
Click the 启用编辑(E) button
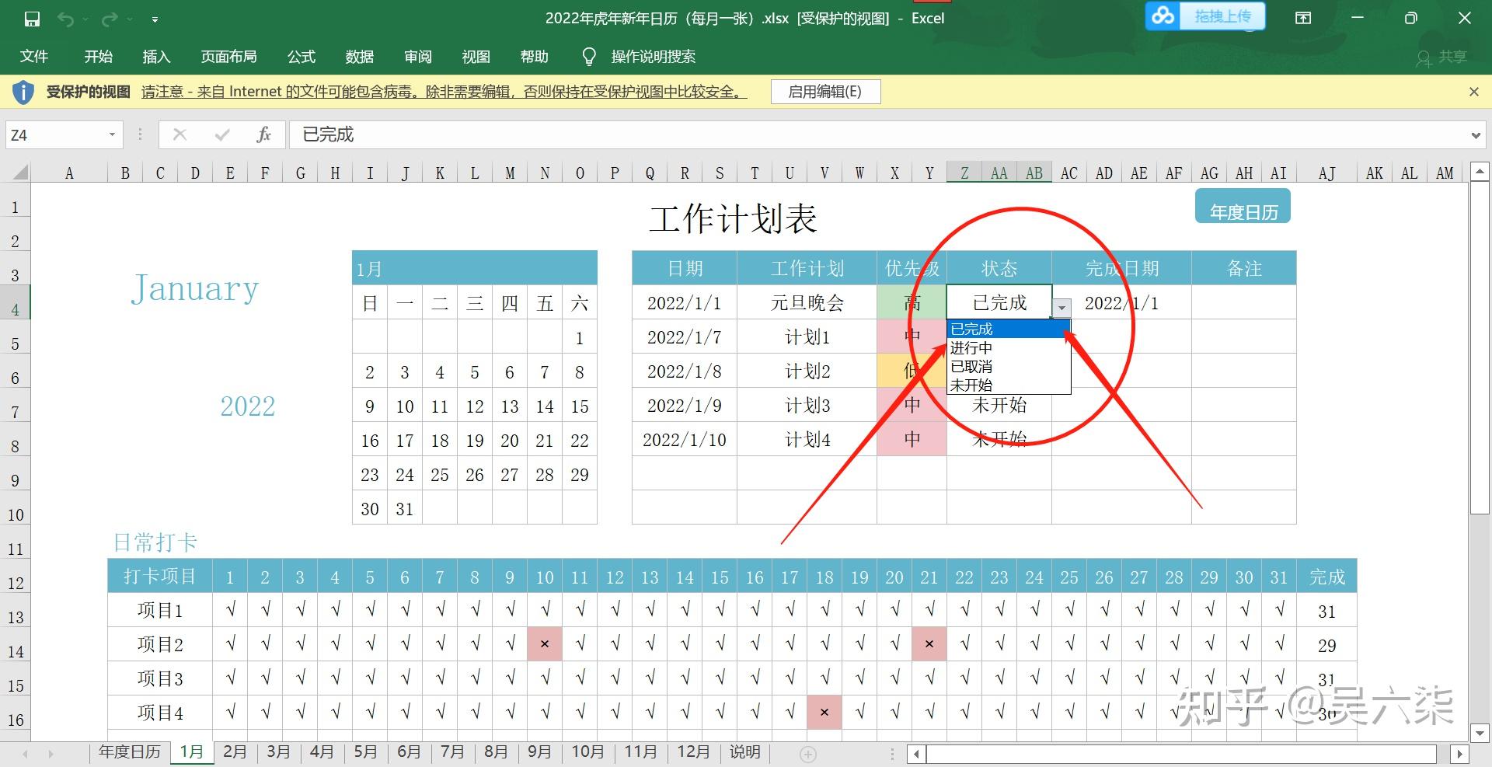[825, 92]
